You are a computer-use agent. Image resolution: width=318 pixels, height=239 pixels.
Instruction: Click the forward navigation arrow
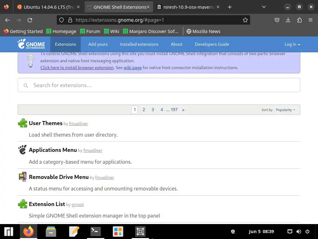[x=19, y=20]
